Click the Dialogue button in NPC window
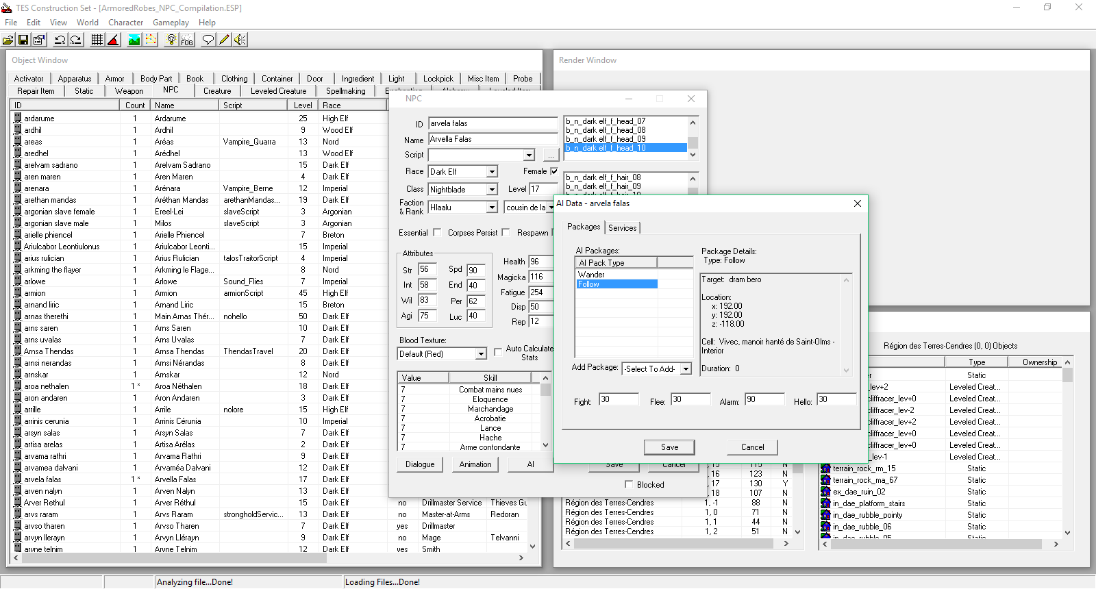 pyautogui.click(x=420, y=464)
